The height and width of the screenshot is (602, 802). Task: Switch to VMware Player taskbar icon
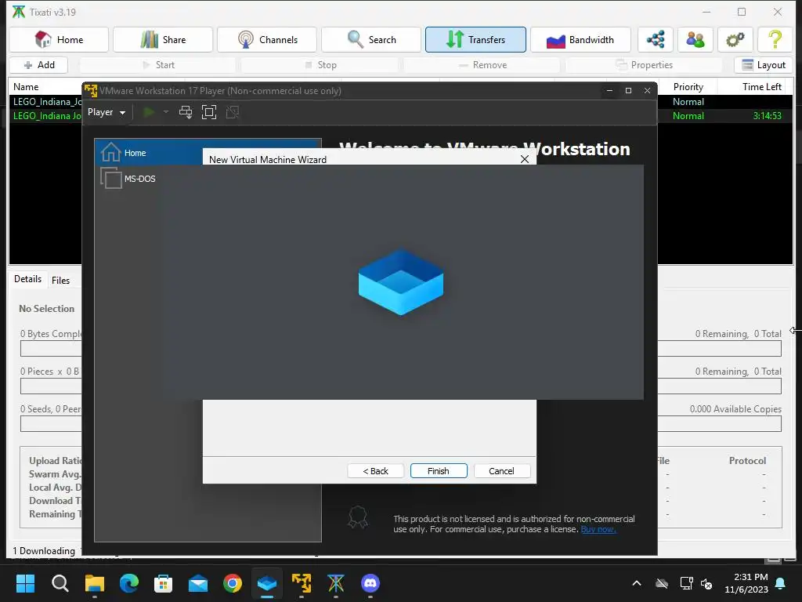[x=302, y=583]
